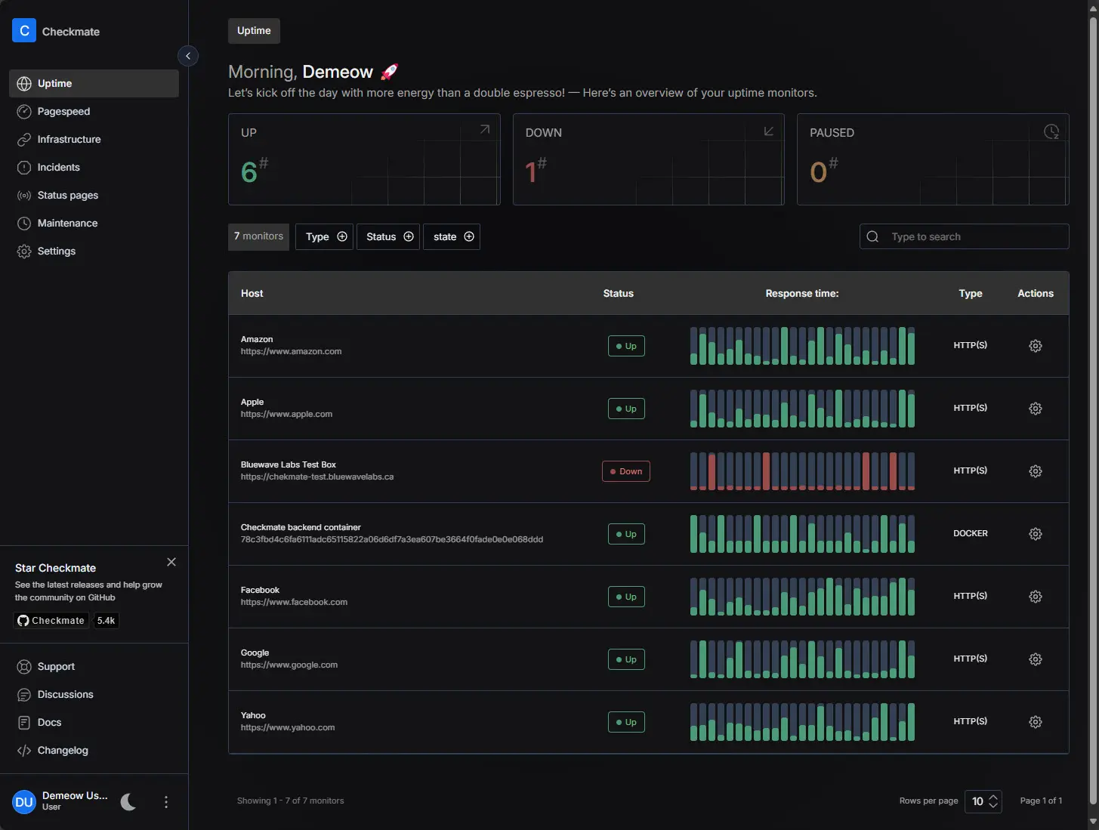
Task: Click the Checkmate logo icon
Action: pos(24,31)
